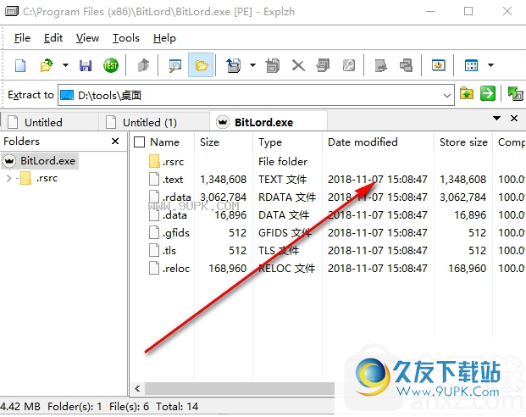
Task: Expand the .rsrc tree node
Action: point(9,178)
